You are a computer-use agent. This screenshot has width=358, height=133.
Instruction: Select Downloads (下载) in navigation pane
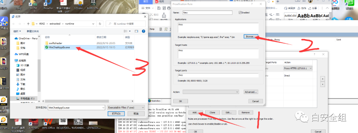click(21, 84)
